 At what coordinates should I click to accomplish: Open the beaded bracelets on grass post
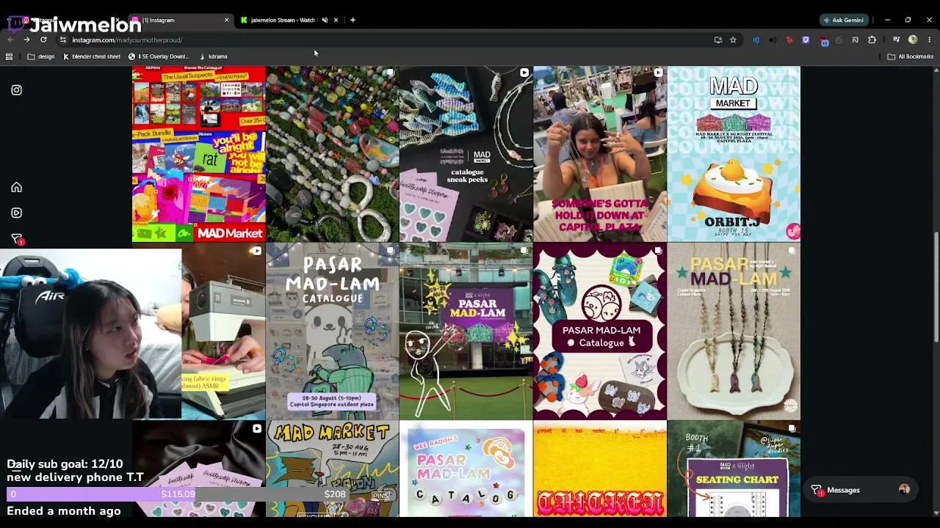[332, 154]
